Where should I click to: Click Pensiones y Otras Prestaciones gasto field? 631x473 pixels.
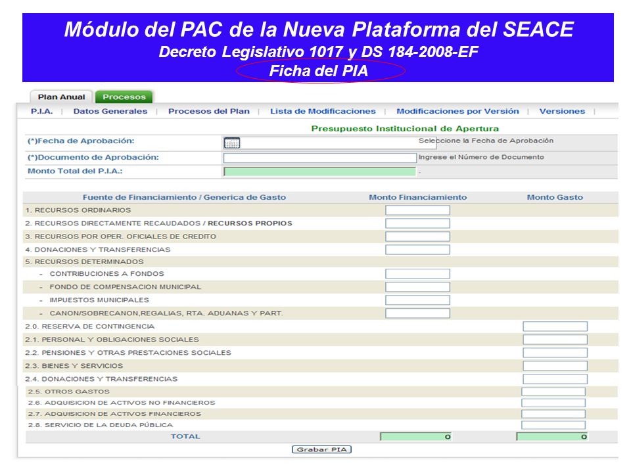pyautogui.click(x=555, y=353)
